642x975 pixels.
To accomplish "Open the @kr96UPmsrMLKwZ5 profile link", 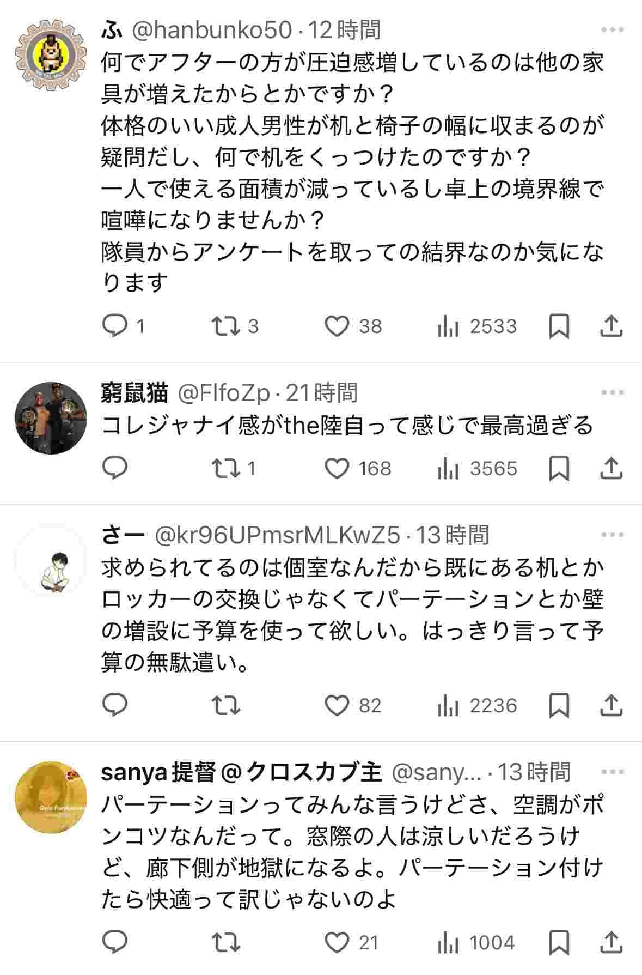I will pos(278,535).
